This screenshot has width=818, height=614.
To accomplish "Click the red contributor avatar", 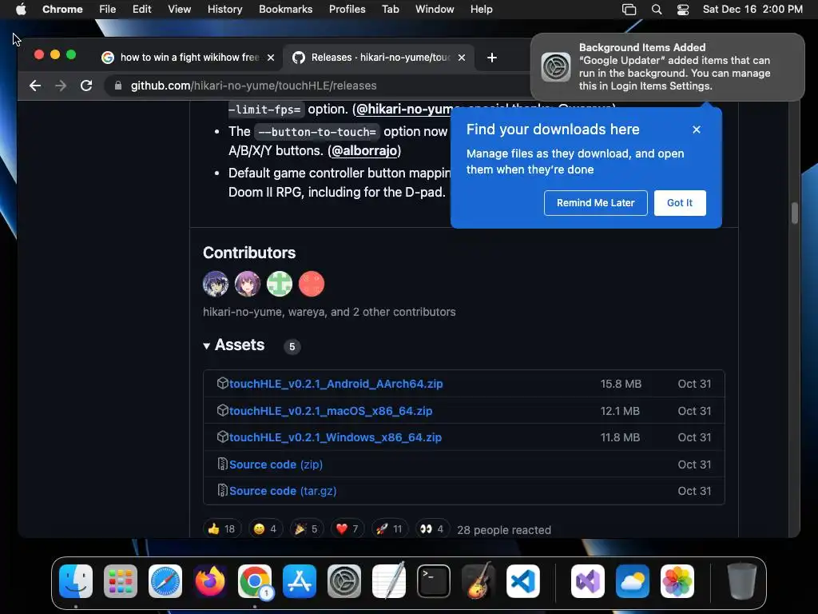I will click(312, 284).
